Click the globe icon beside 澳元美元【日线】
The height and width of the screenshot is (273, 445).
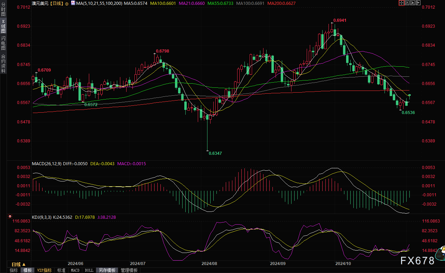(x=67, y=3)
